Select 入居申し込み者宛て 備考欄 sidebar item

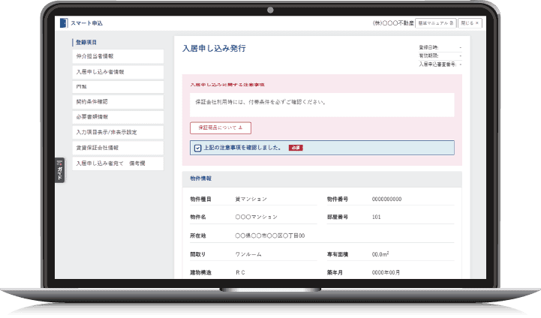pyautogui.click(x=117, y=163)
